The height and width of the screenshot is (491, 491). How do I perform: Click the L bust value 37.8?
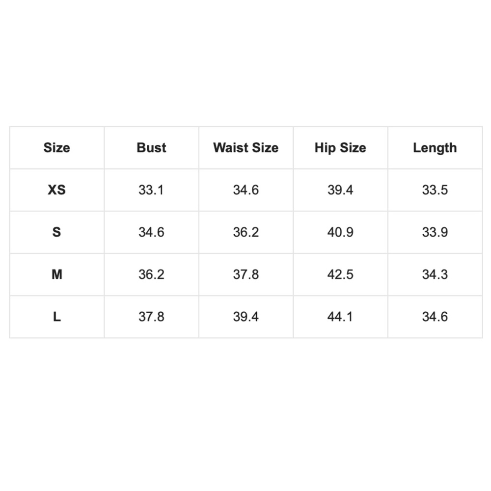click(151, 317)
